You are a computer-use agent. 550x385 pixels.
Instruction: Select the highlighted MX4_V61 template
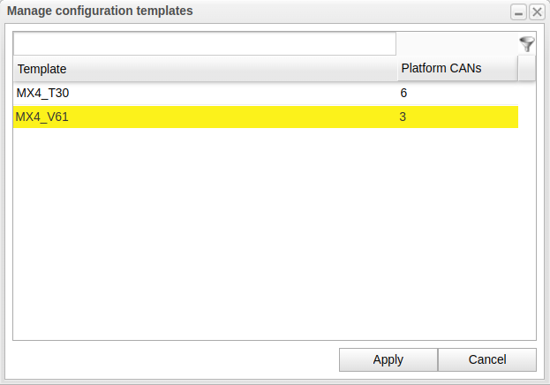[x=205, y=117]
